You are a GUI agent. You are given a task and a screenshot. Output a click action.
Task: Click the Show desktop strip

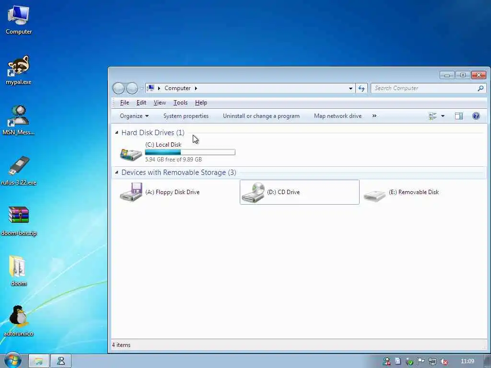(488, 361)
